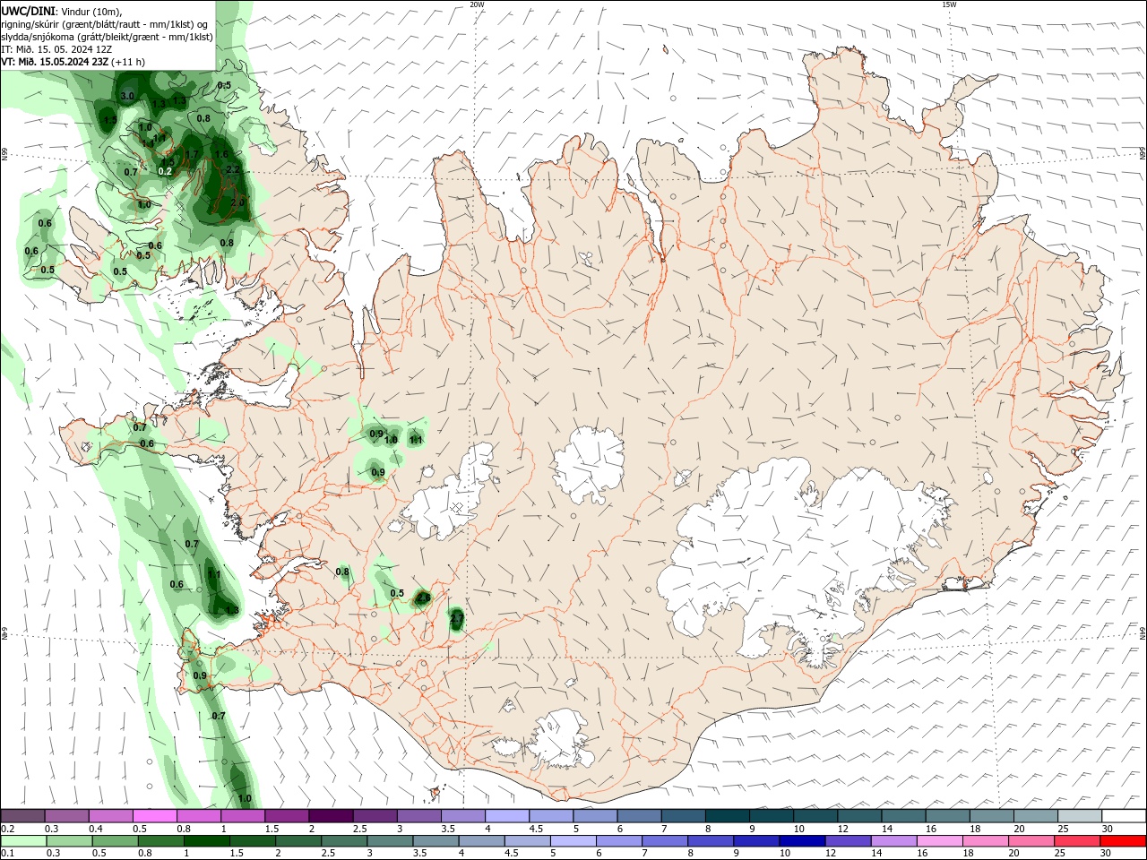
Task: Click the 0.1 label on the lower scale
Action: (x=7, y=853)
